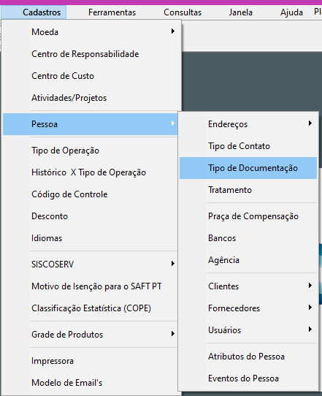
Task: Open the Ferramentas menu
Action: point(112,12)
